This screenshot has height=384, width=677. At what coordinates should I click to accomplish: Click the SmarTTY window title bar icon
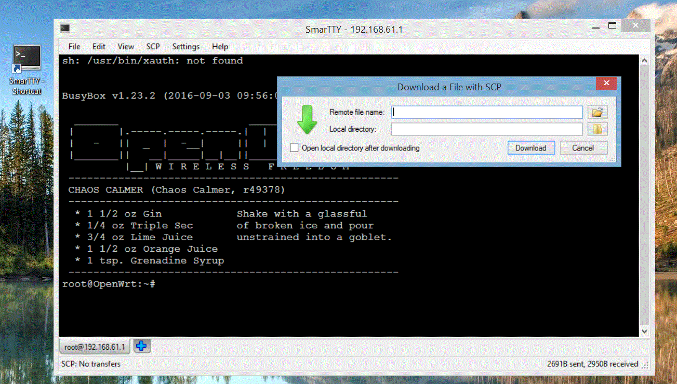pyautogui.click(x=65, y=28)
